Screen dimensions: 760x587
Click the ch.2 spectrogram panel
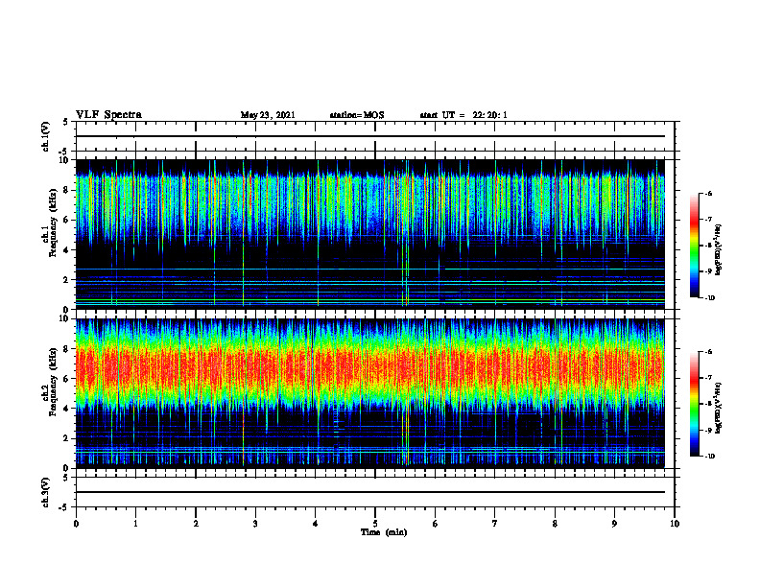pyautogui.click(x=370, y=393)
